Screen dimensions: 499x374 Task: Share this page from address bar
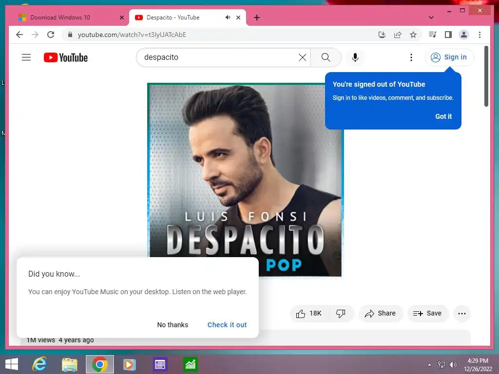[398, 35]
